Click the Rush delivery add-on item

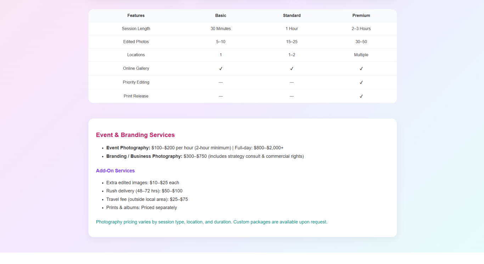(144, 191)
